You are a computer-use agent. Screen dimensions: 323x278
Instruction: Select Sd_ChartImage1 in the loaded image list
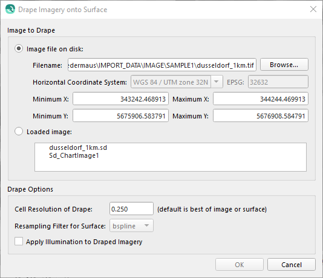point(74,155)
